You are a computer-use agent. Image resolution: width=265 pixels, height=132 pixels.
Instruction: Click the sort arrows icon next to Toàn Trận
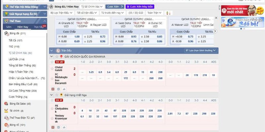(168, 13)
